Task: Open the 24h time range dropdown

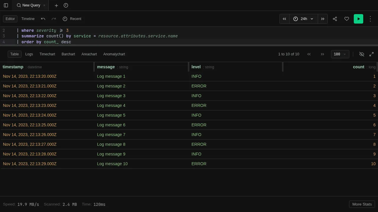Action: [x=304, y=19]
